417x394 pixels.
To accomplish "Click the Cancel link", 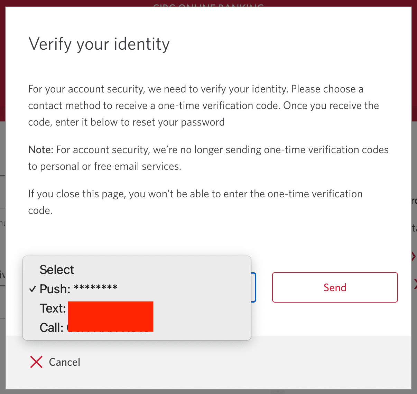I will (x=64, y=362).
